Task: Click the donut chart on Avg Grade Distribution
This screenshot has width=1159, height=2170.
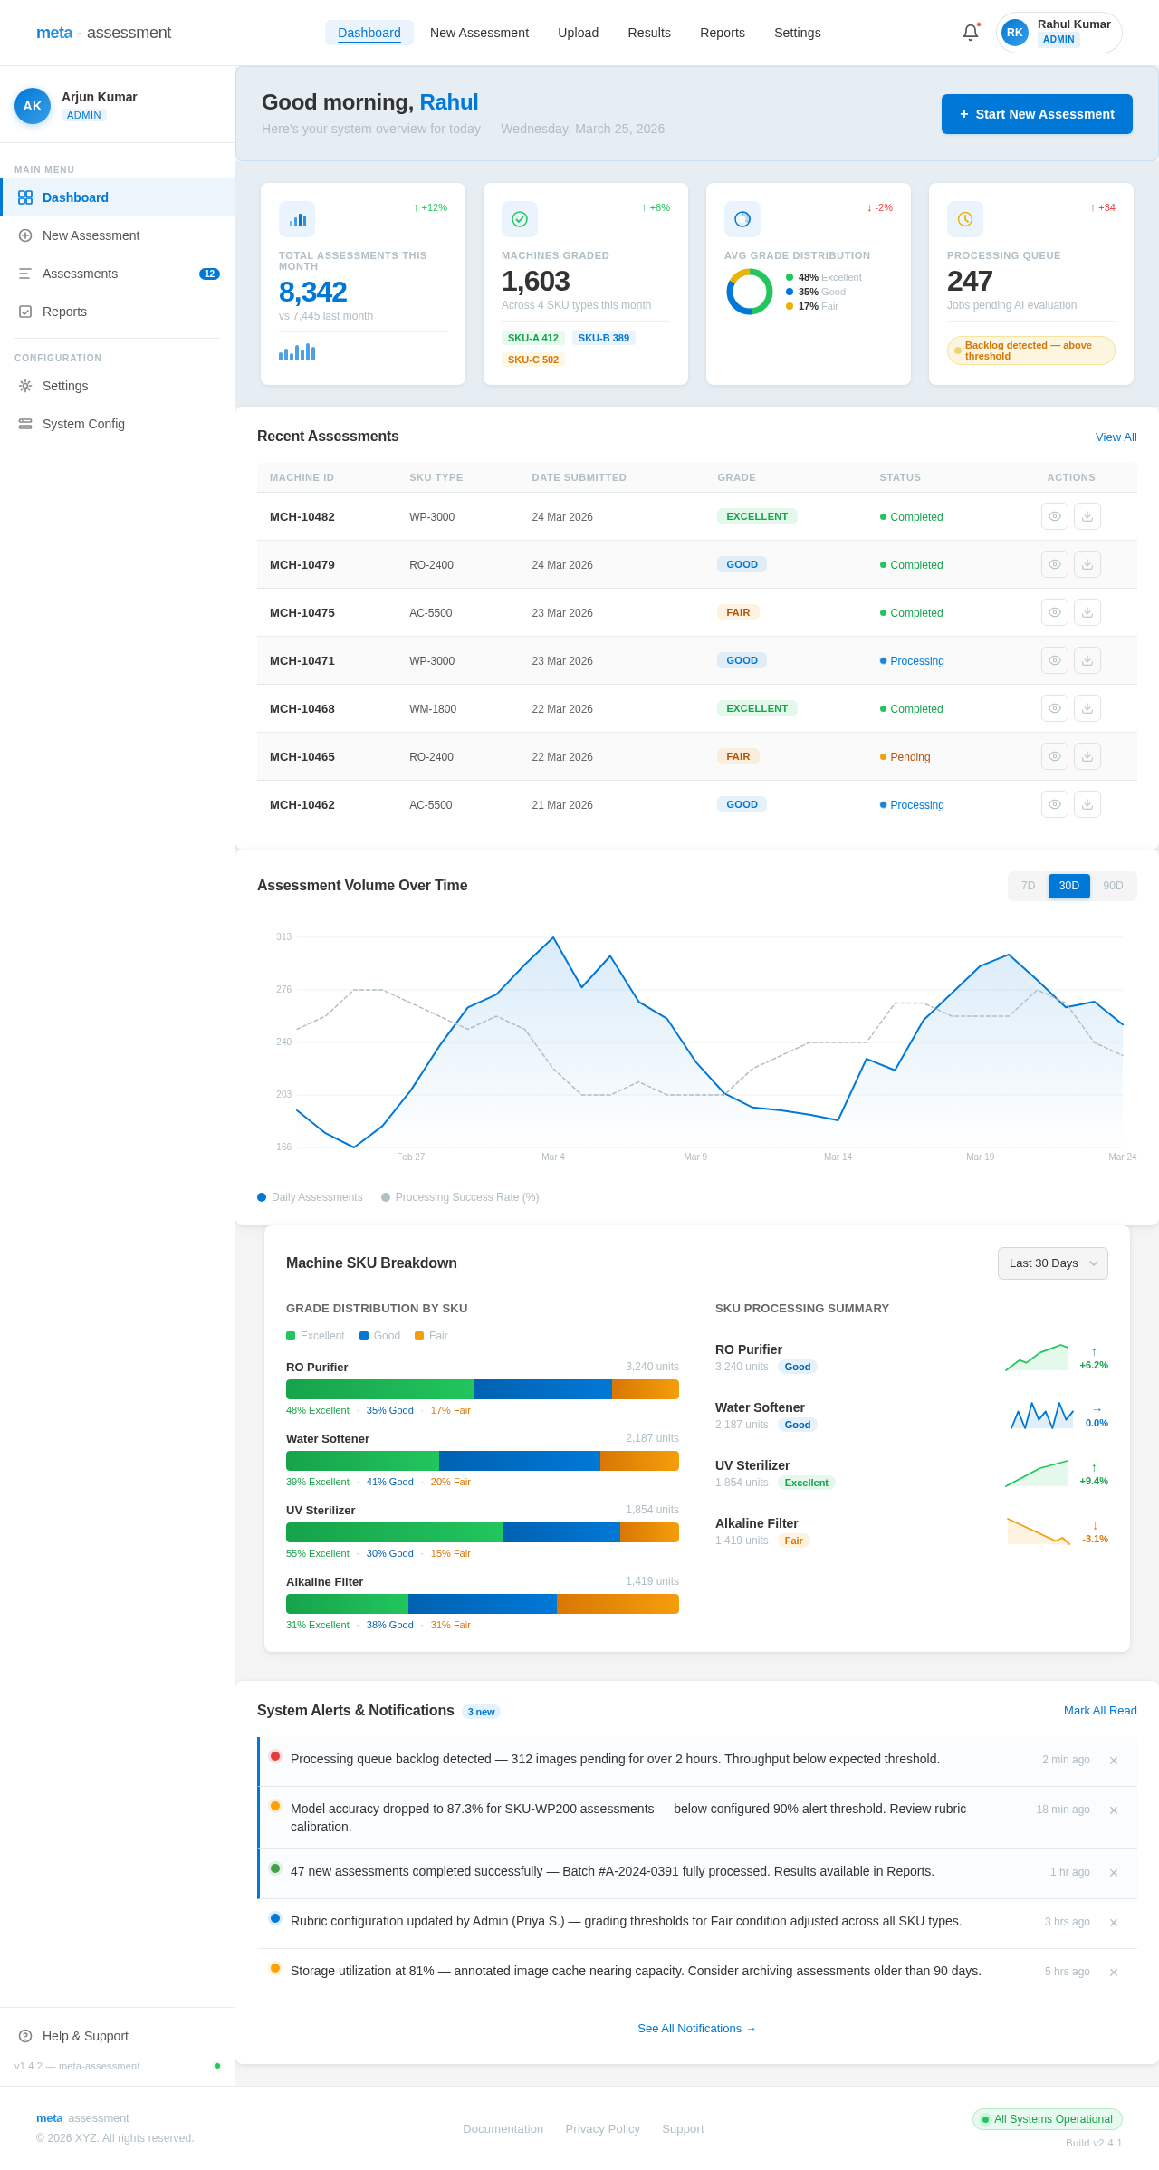Action: [750, 292]
